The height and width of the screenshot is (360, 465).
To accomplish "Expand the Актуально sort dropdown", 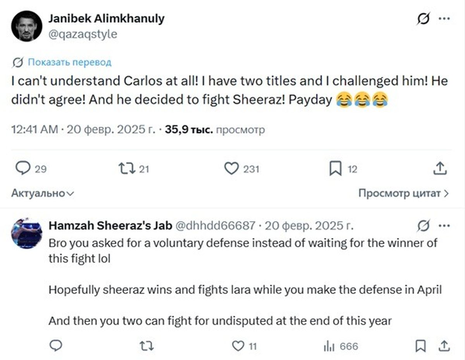I will 43,193.
